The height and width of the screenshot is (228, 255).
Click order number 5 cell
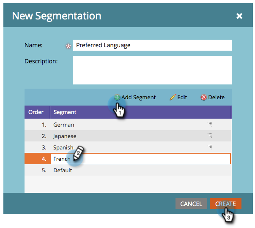[44, 170]
